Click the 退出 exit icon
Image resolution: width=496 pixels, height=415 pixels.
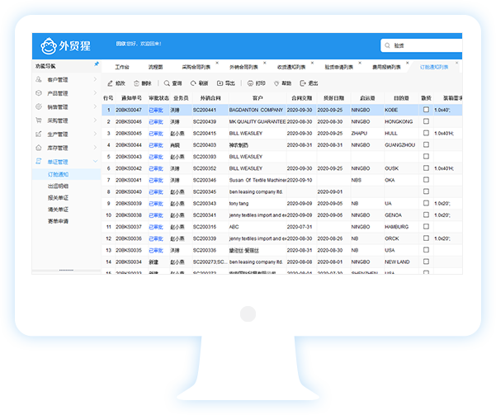coord(303,83)
